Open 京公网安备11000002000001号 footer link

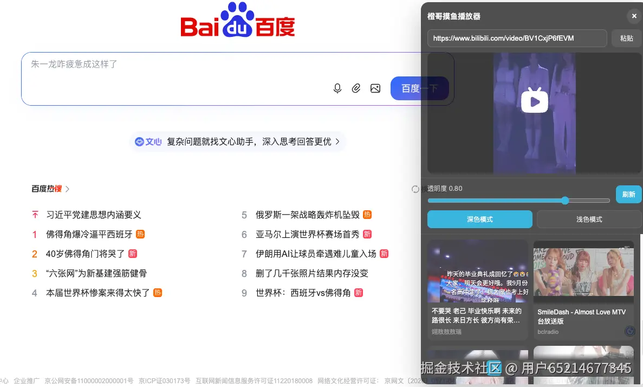(89, 381)
